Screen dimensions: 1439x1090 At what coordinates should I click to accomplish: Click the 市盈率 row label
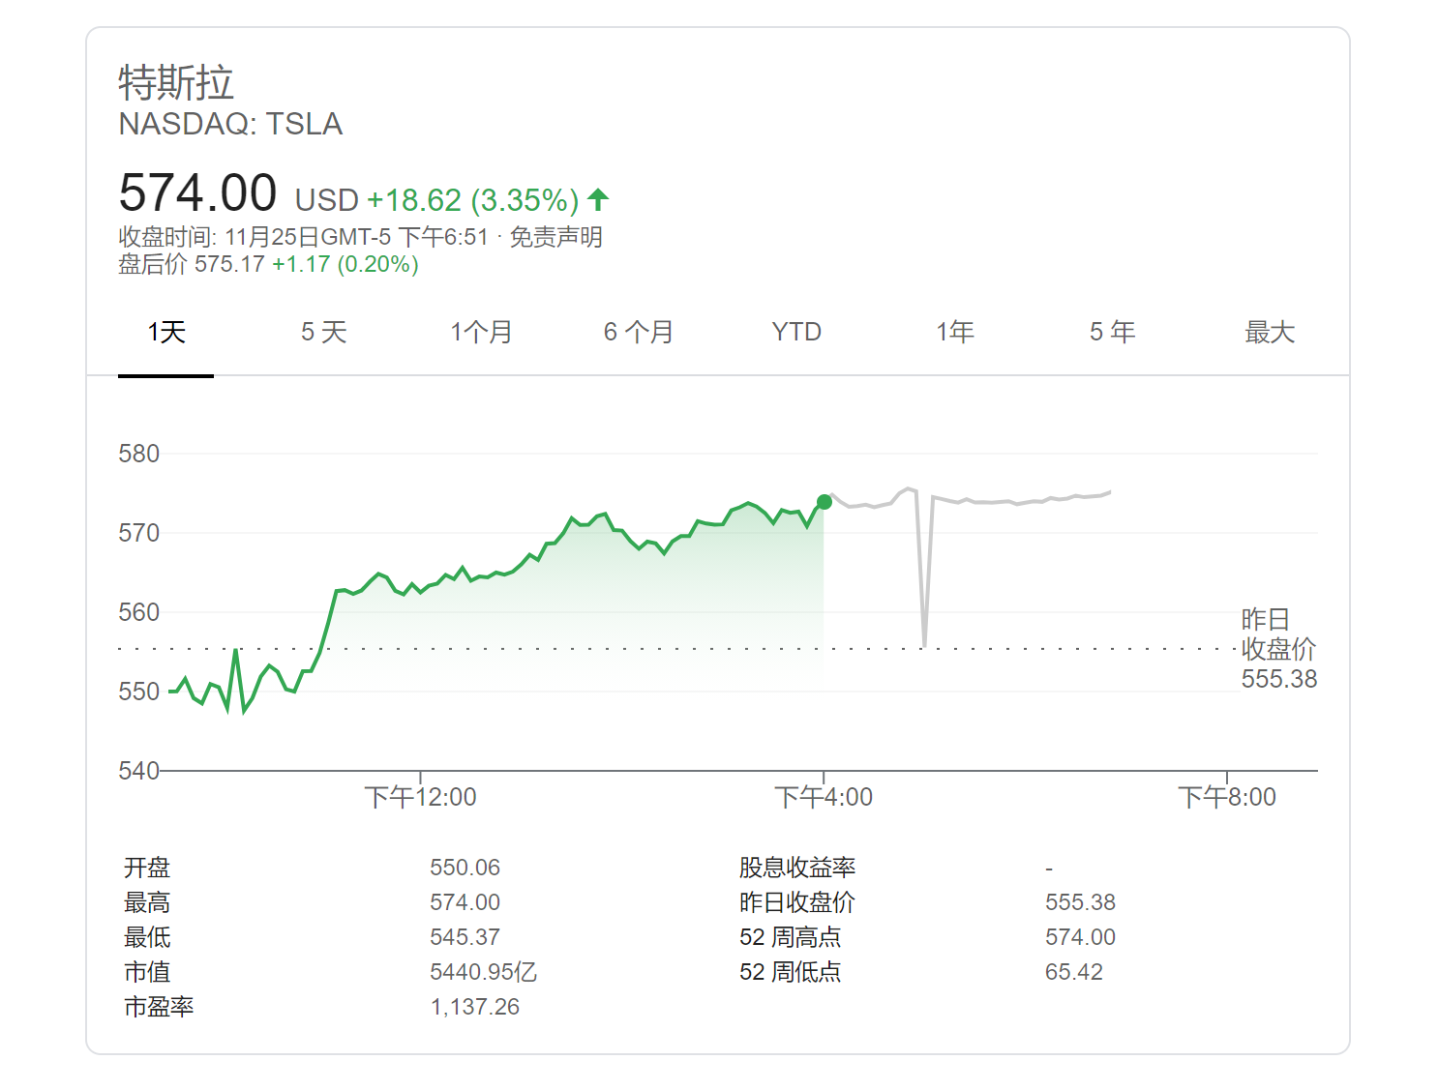tap(159, 1007)
